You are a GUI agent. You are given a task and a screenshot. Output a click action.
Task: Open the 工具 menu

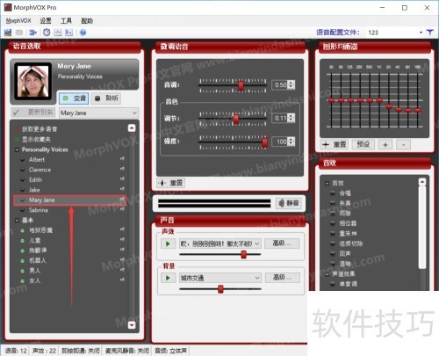66,21
